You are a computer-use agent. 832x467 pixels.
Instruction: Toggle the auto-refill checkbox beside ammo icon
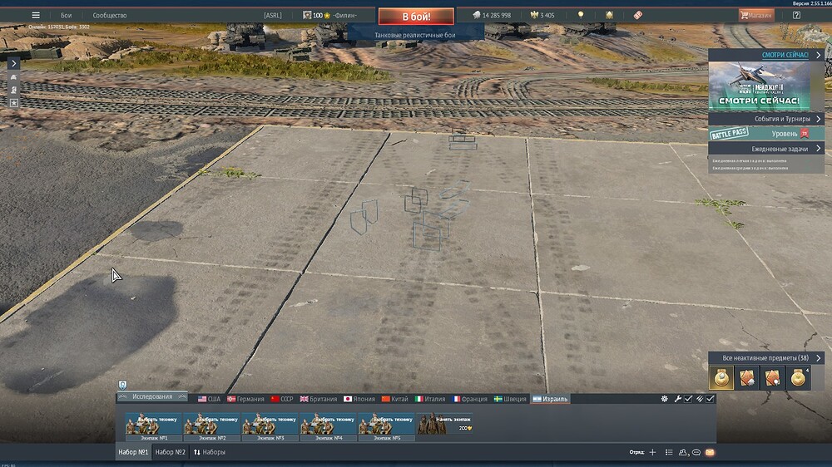coord(710,399)
